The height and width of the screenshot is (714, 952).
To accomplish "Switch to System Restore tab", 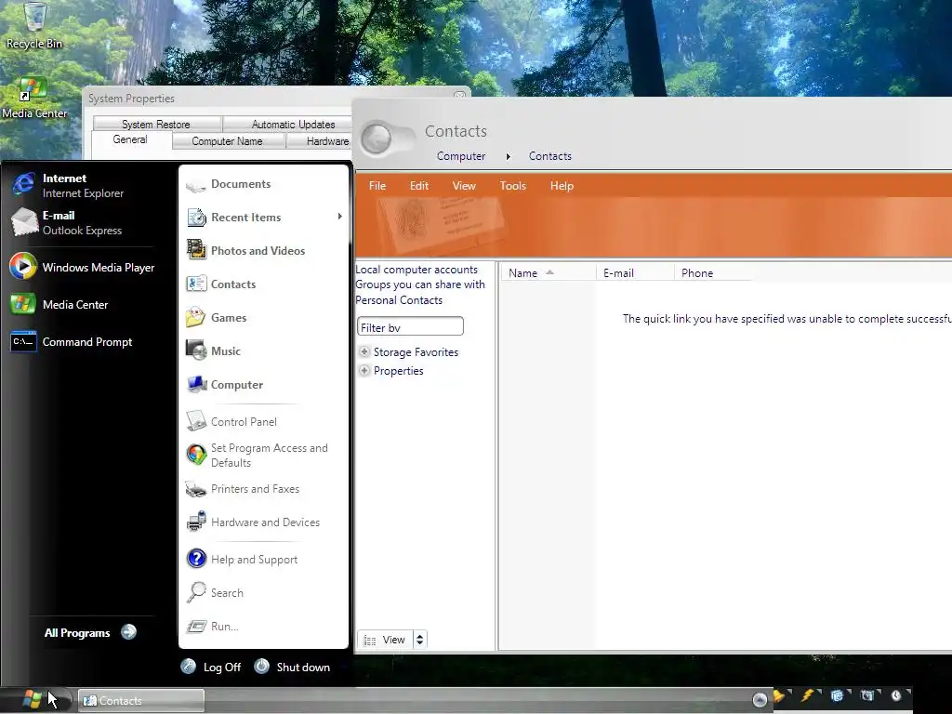I will pos(156,124).
